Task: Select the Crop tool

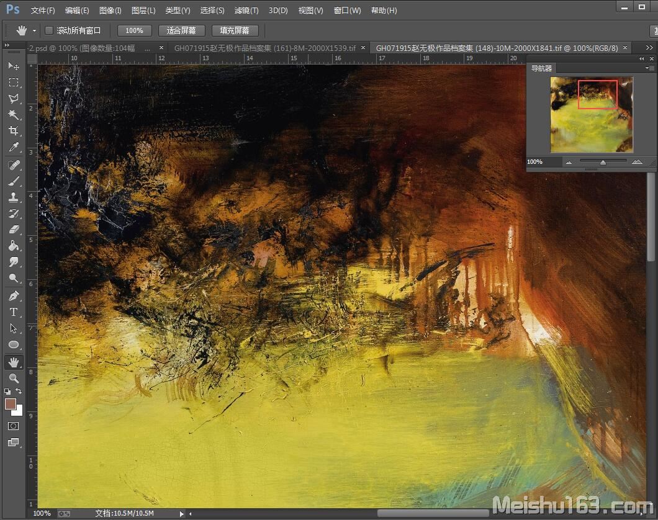Action: pos(14,131)
